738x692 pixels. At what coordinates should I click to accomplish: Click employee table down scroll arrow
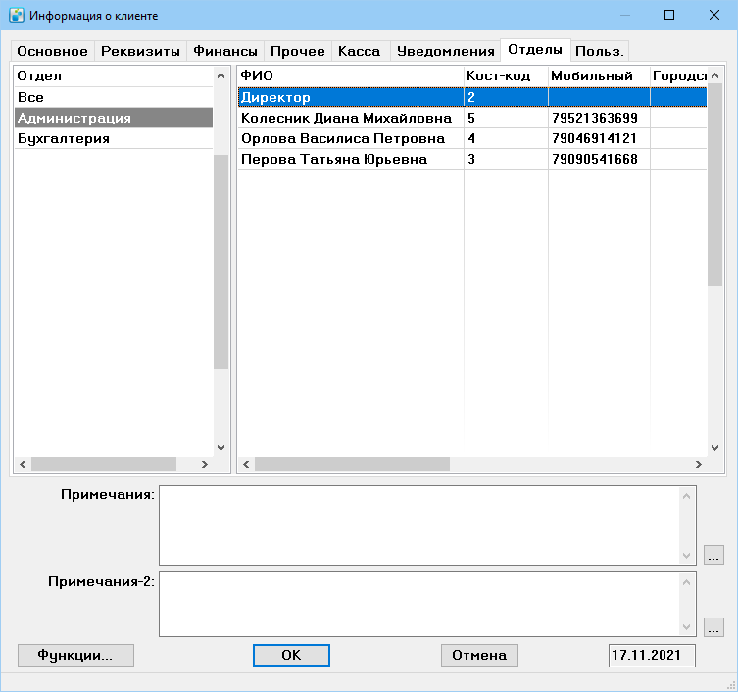click(x=714, y=448)
